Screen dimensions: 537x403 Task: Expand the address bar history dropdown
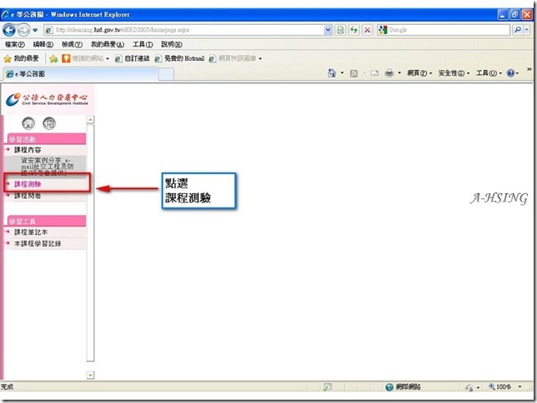(328, 30)
